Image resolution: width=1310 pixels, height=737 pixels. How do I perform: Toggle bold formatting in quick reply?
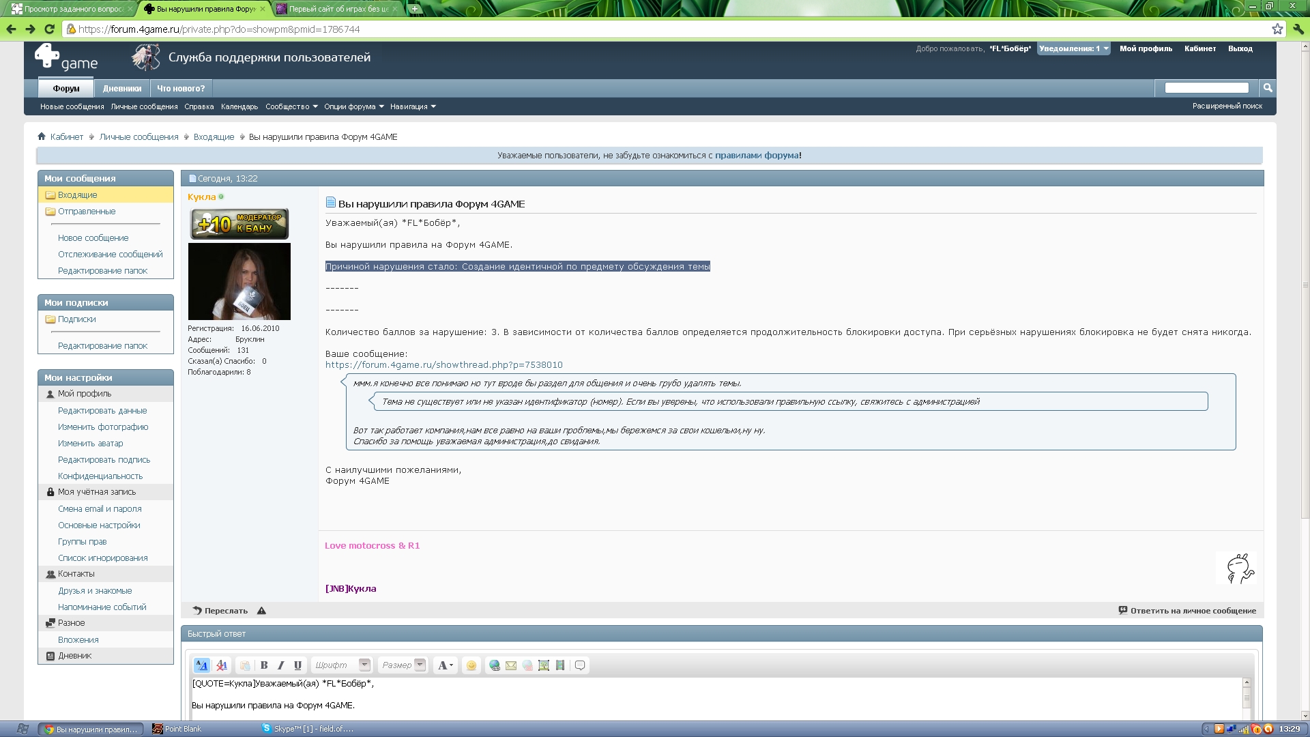(264, 665)
